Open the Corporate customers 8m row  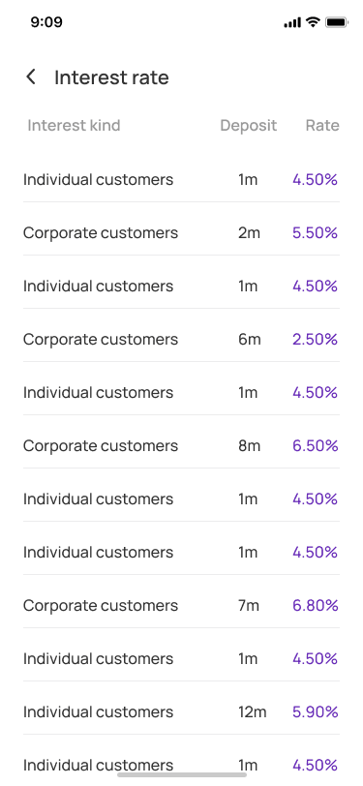[x=181, y=445]
